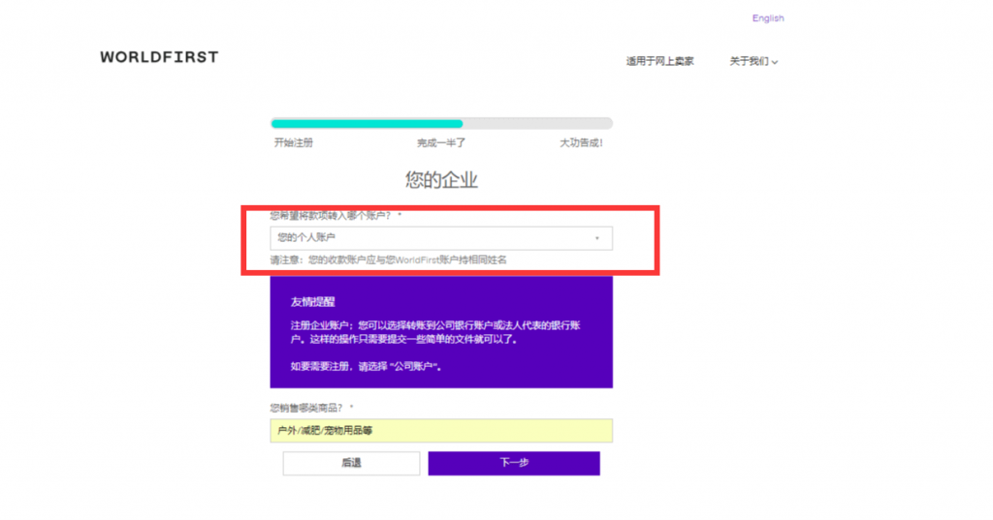993x520 pixels.
Task: Select the 完成一半了 step label
Action: tap(441, 142)
